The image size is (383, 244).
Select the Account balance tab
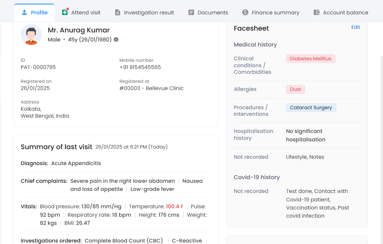point(345,13)
